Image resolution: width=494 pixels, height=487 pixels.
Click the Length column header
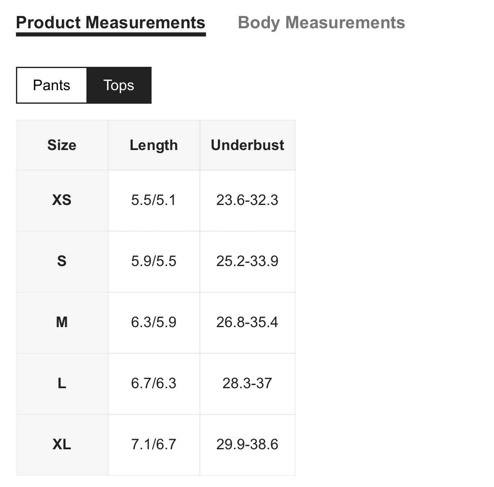coord(154,145)
